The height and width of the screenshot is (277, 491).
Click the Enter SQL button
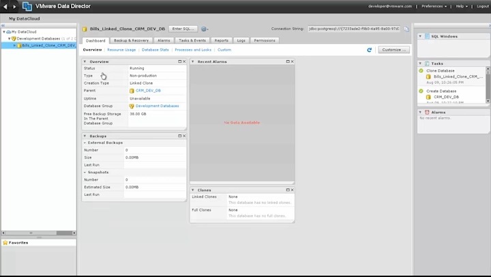pyautogui.click(x=183, y=29)
